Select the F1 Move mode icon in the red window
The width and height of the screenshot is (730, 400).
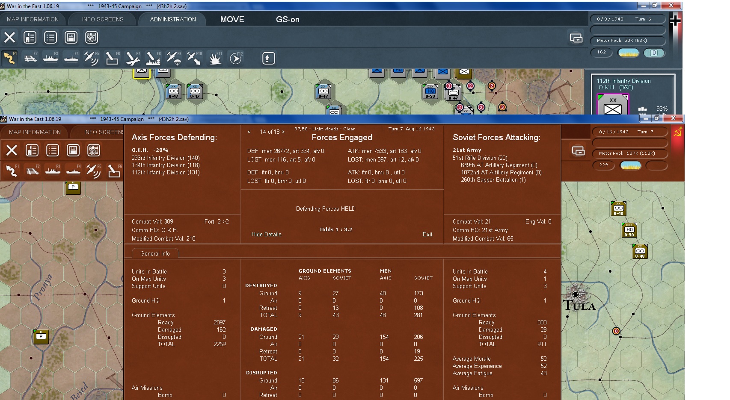[x=12, y=171]
